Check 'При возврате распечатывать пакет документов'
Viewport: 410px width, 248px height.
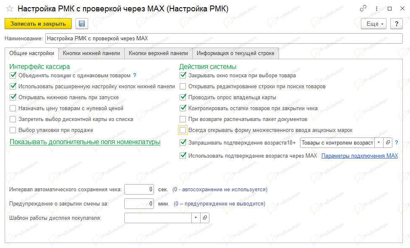coord(183,119)
